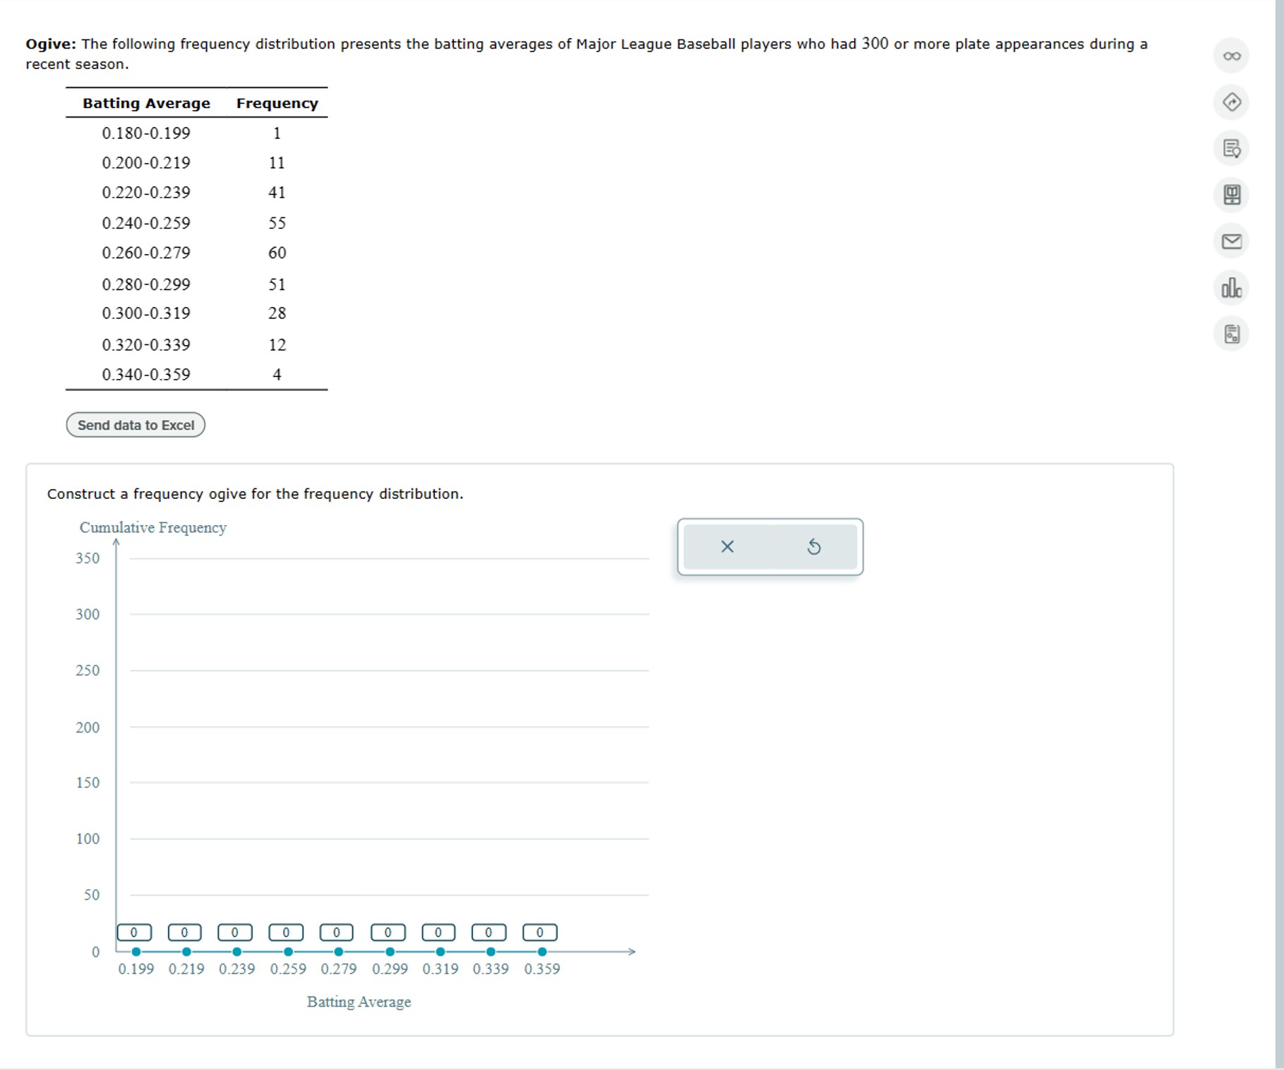The image size is (1284, 1070).
Task: Click the Batting Average column header
Action: (x=146, y=103)
